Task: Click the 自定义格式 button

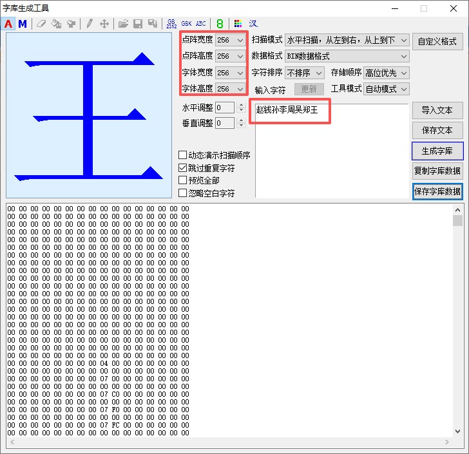Action: click(x=437, y=42)
